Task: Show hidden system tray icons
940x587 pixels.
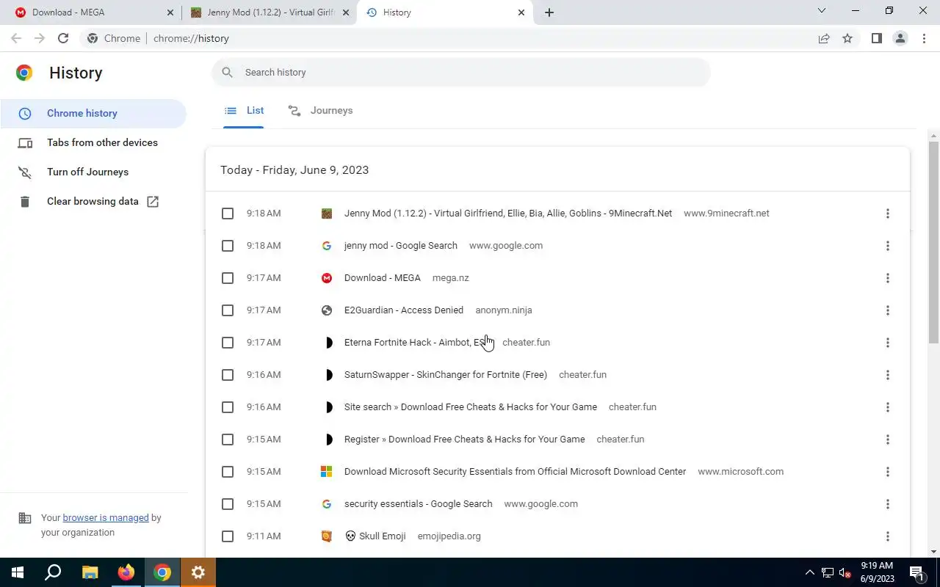Action: click(810, 573)
